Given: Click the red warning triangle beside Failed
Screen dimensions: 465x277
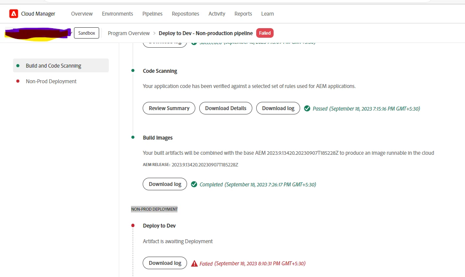Looking at the screenshot, I should pyautogui.click(x=194, y=264).
